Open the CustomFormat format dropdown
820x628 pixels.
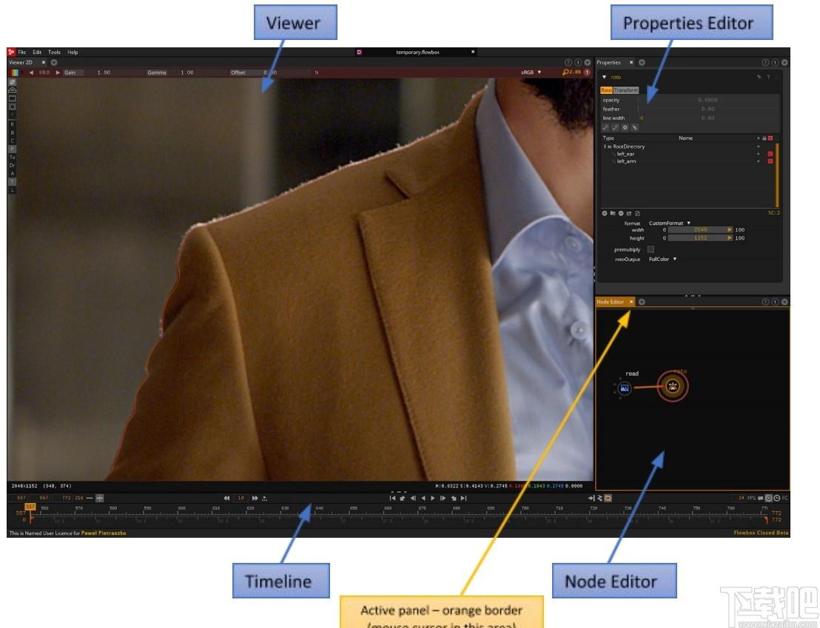click(670, 223)
